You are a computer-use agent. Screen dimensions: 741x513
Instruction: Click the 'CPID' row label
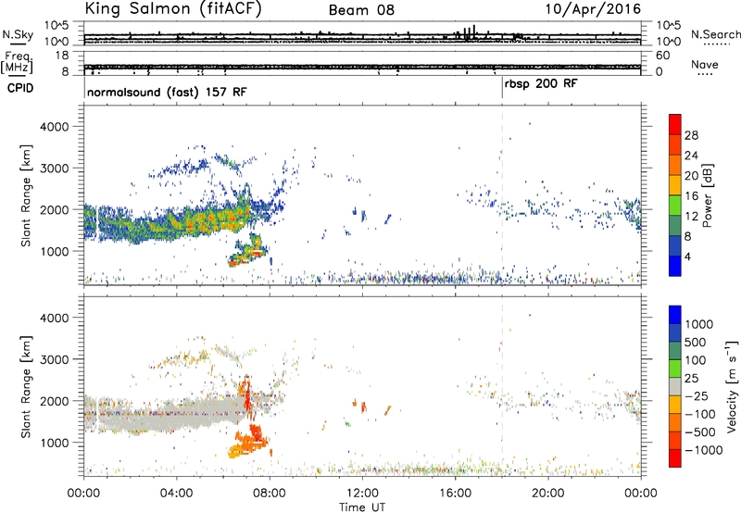20,88
